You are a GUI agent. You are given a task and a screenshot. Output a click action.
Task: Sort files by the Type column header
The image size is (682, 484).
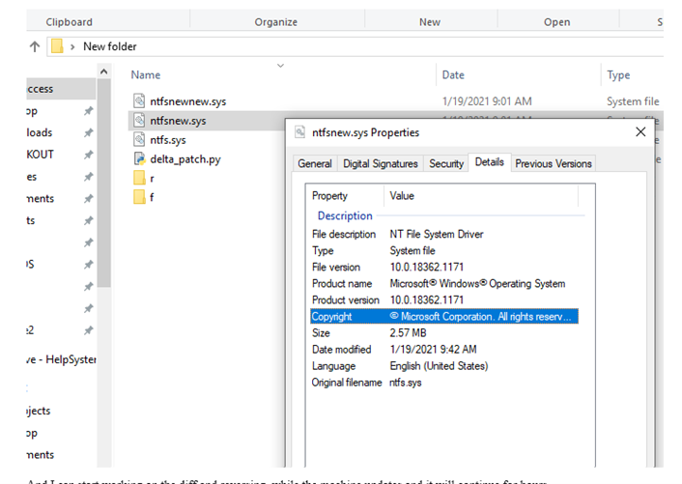618,74
